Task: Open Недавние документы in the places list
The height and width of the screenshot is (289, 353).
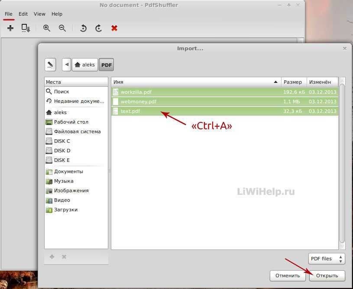Action: tap(76, 101)
